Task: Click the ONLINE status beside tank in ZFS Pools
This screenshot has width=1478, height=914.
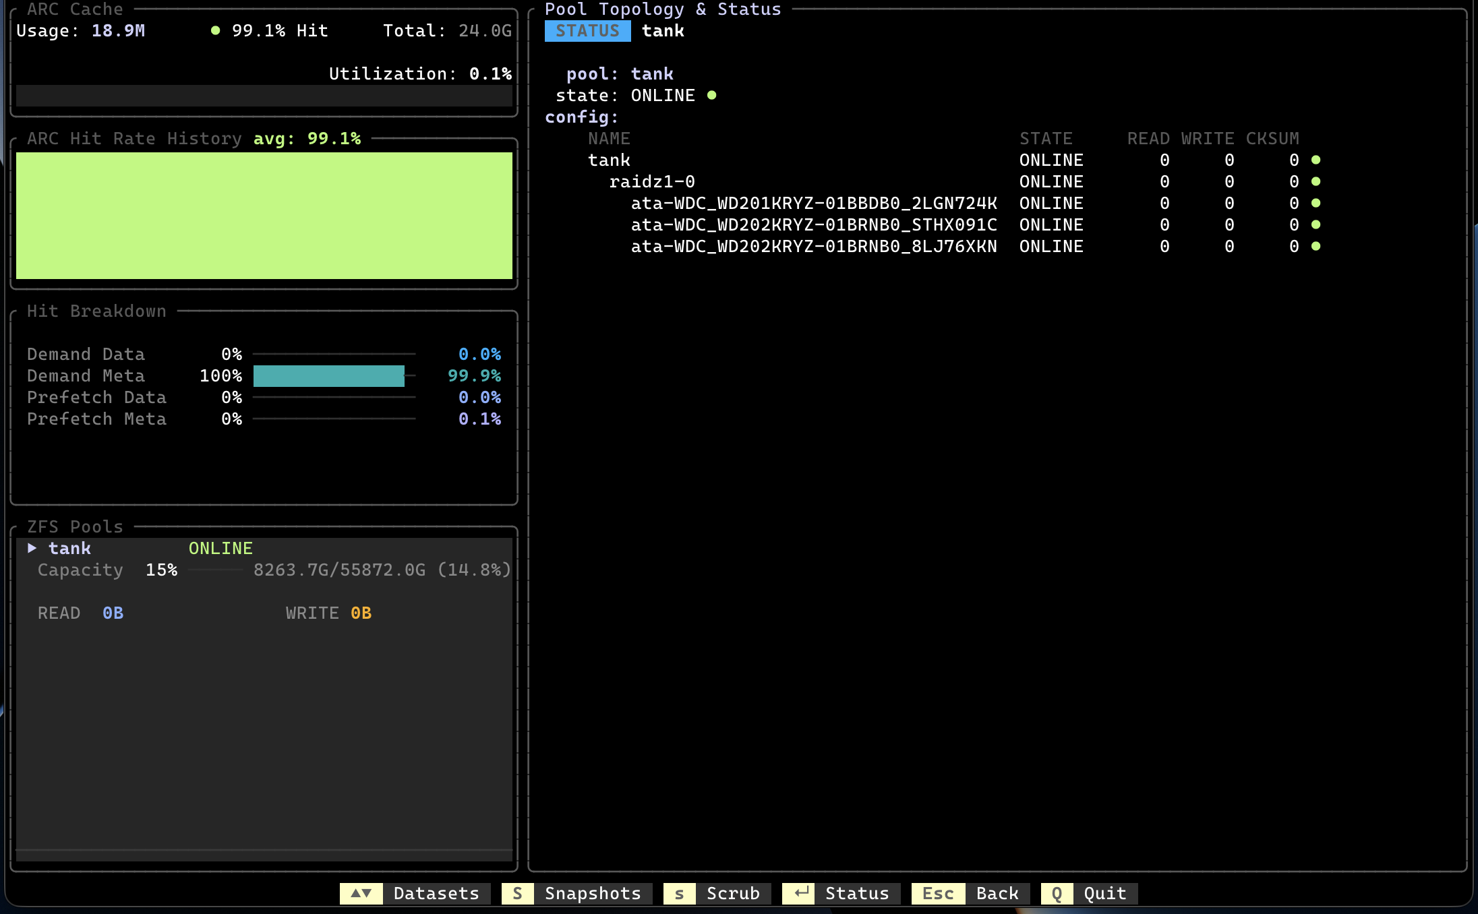Action: tap(220, 548)
